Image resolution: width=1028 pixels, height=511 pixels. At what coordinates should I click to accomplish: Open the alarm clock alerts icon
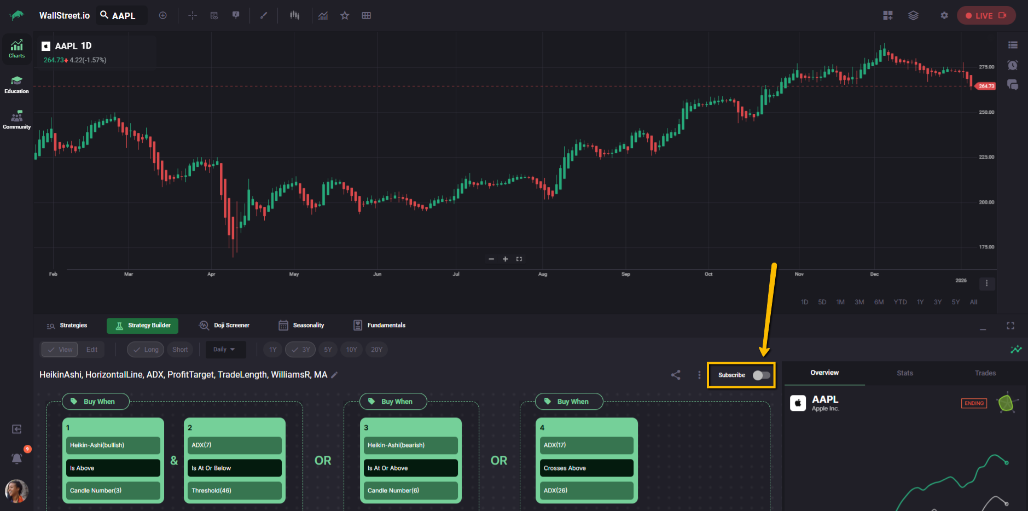pyautogui.click(x=1012, y=65)
